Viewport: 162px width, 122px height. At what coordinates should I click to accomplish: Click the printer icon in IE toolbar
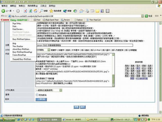(x=87, y=11)
